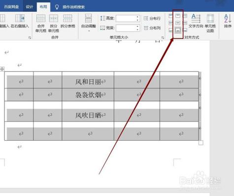Switch to 百度网盘 ribbon tab
The width and height of the screenshot is (234, 196).
(x=11, y=7)
